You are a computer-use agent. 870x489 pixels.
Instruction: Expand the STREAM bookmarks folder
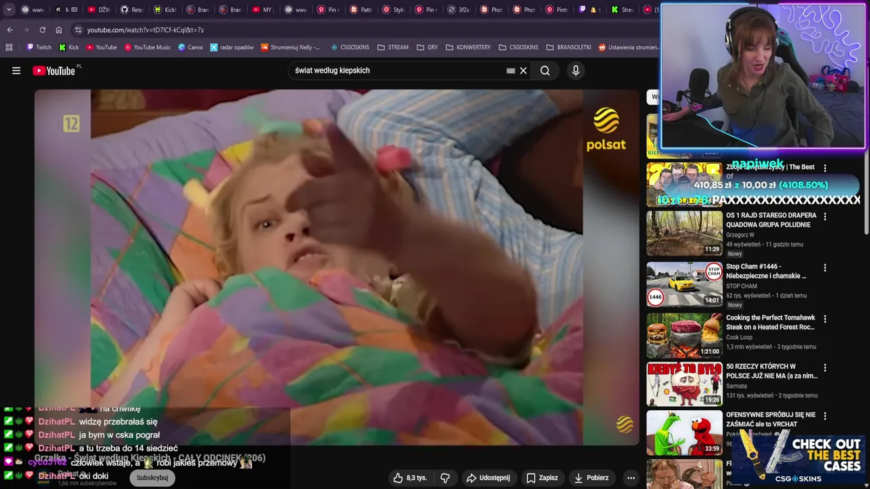393,48
